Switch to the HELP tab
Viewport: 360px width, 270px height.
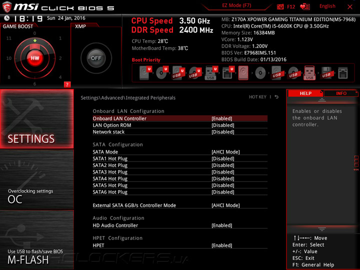pos(305,93)
